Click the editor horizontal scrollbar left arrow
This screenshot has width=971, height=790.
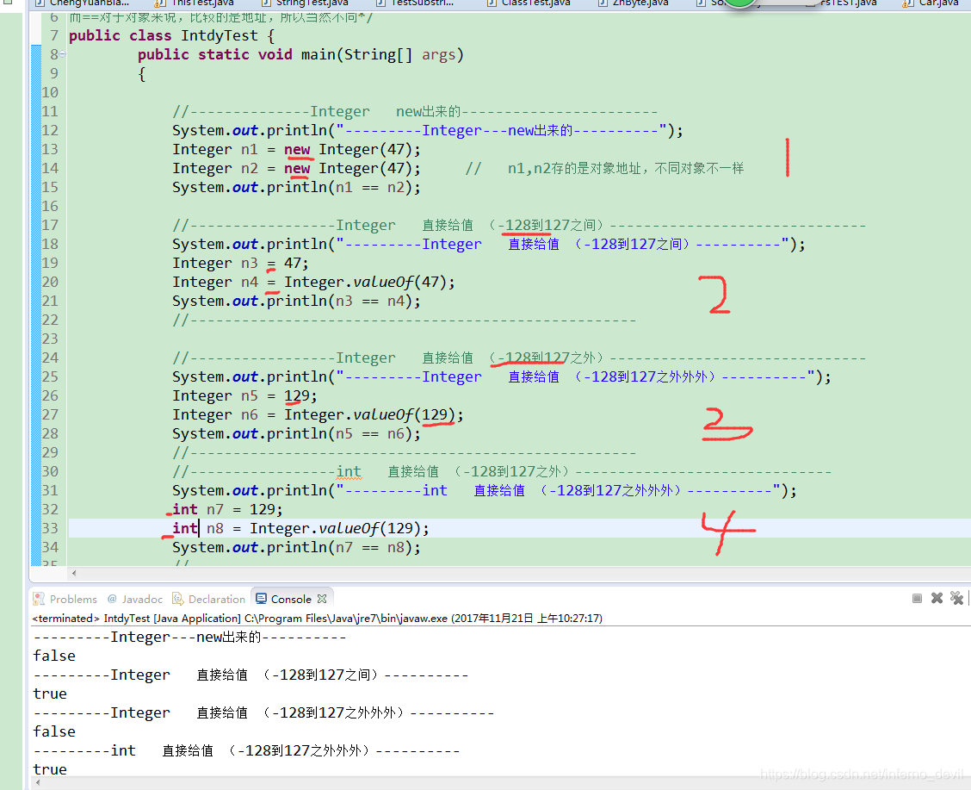click(x=74, y=573)
